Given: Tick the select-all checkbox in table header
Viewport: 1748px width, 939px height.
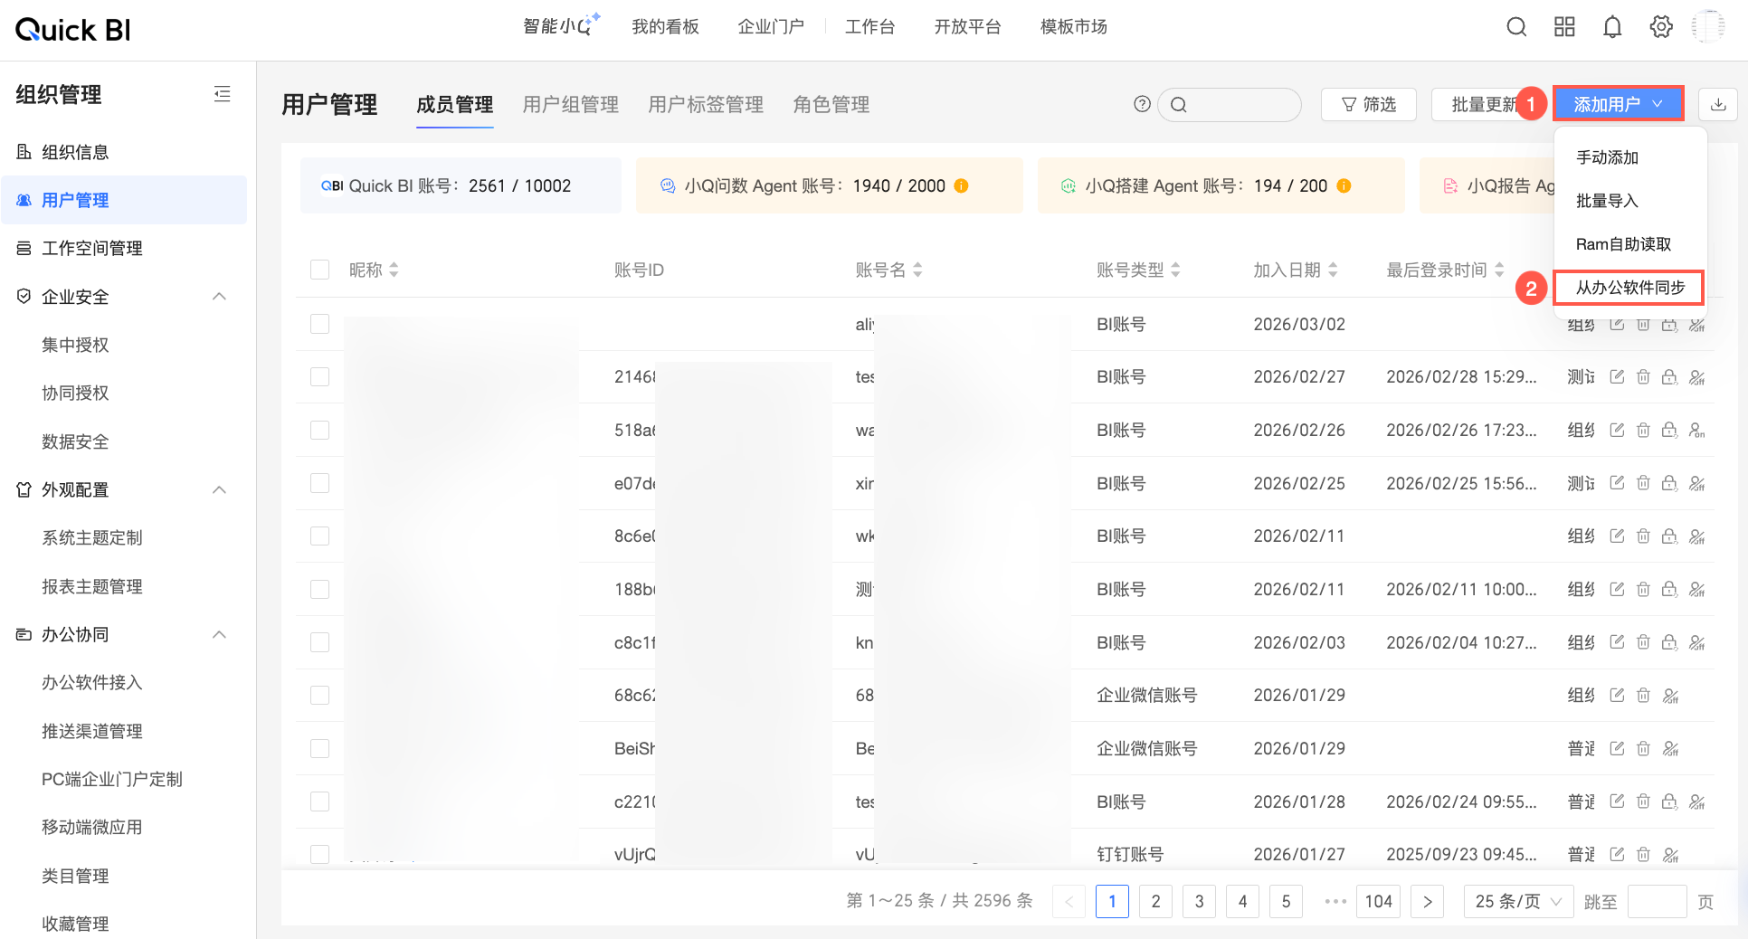Looking at the screenshot, I should (319, 270).
